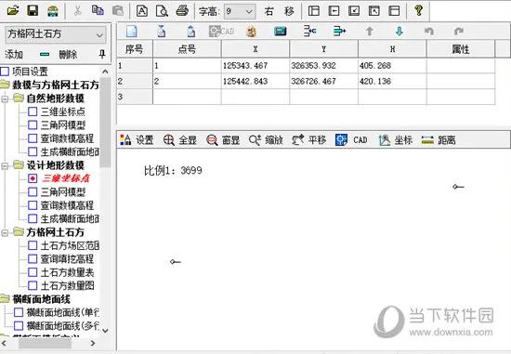Click 坐标 coordinate query button
511x354 pixels.
click(x=395, y=140)
